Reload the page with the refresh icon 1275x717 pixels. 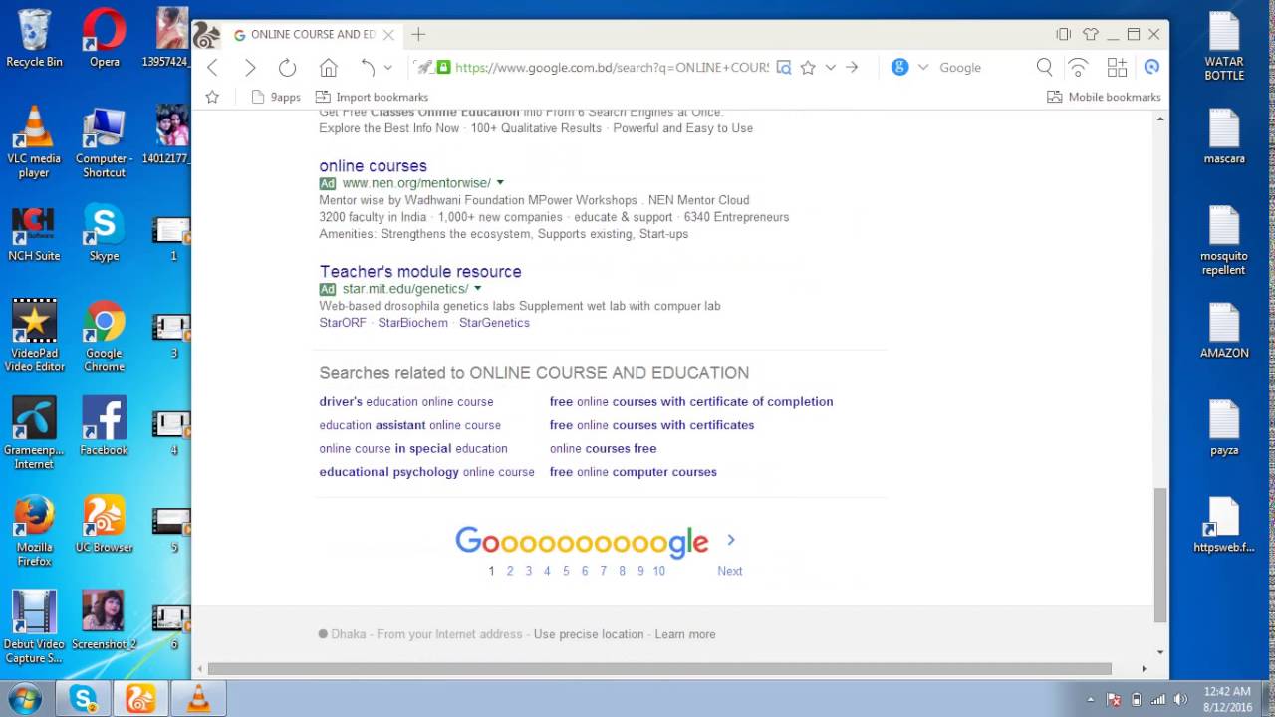288,67
